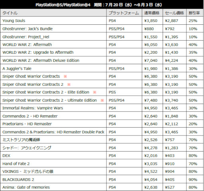Image resolution: width=204 pixels, height=191 pixels.
Task: Select Immortal Realms: Vampire Wars title
Action: (33, 108)
